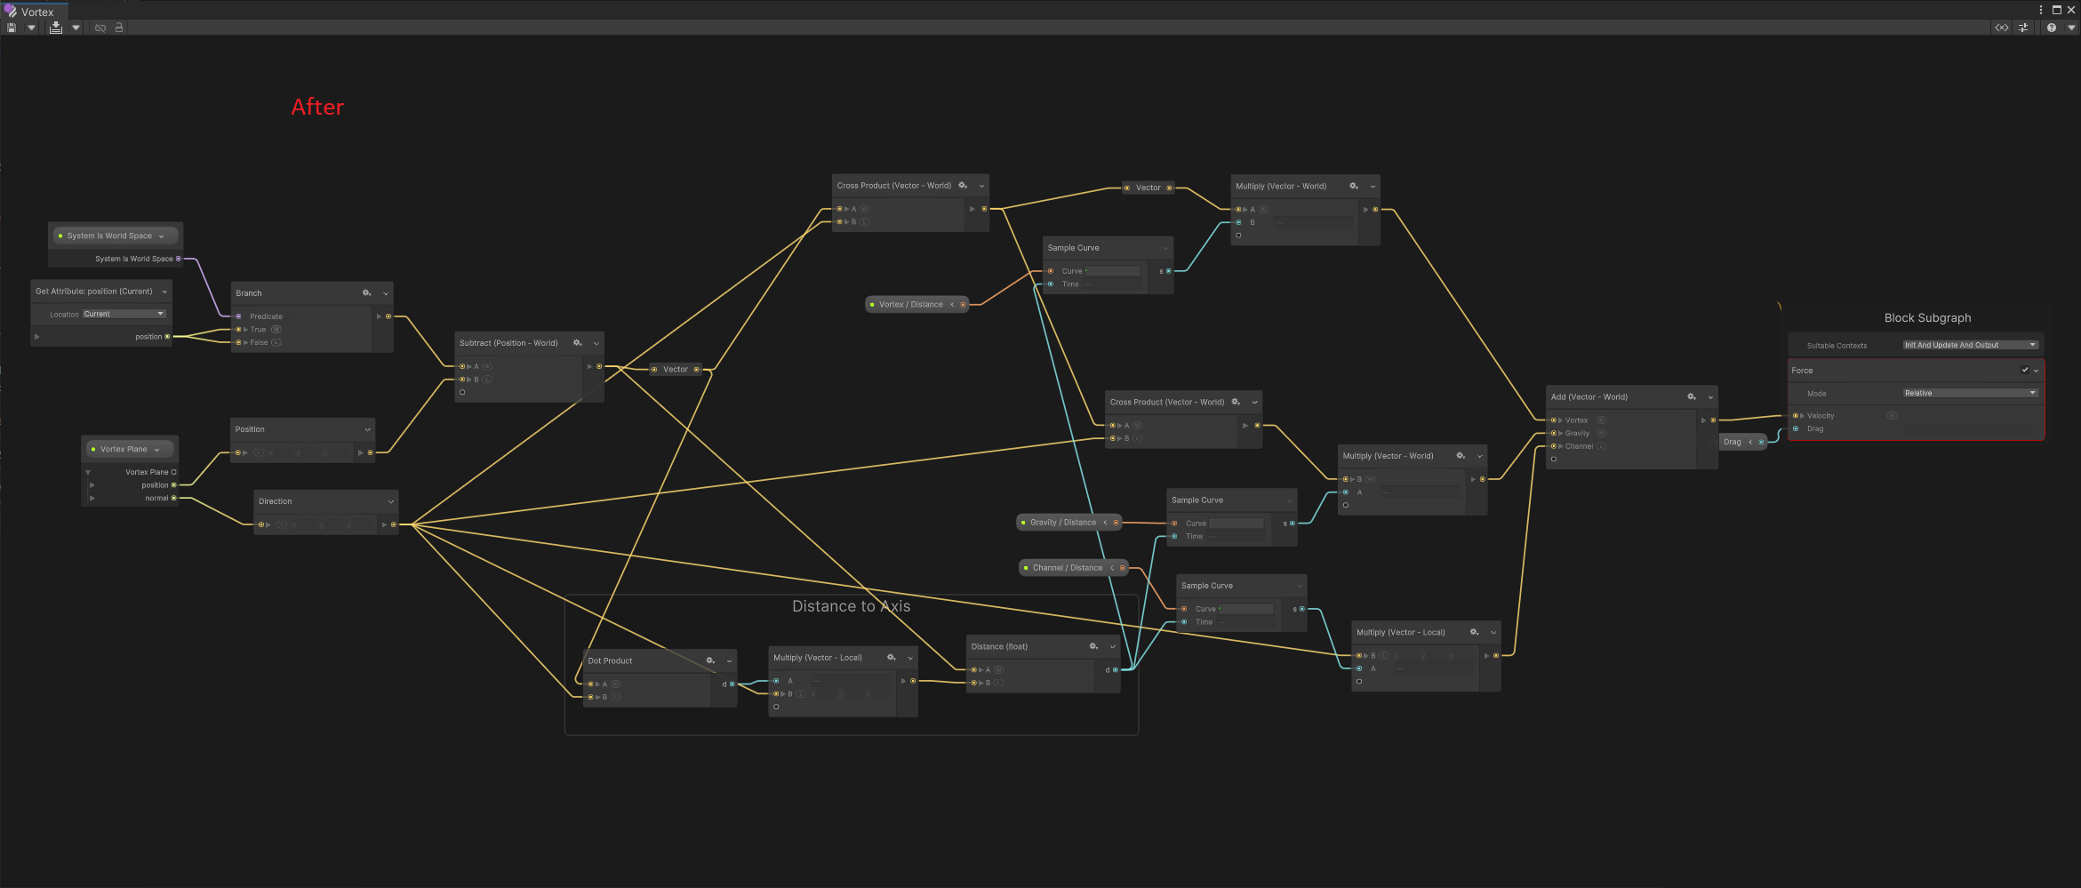This screenshot has height=888, width=2081.
Task: Open gear settings on Dot Product node
Action: pos(710,660)
